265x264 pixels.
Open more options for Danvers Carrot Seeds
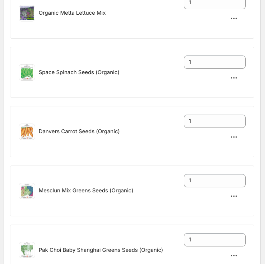(234, 137)
